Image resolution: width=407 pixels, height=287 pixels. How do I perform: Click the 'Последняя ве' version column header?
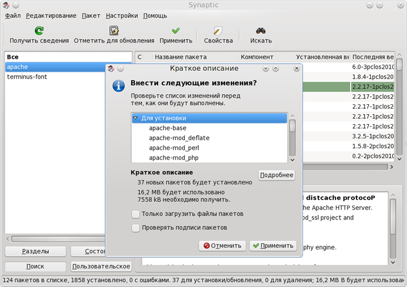point(373,57)
